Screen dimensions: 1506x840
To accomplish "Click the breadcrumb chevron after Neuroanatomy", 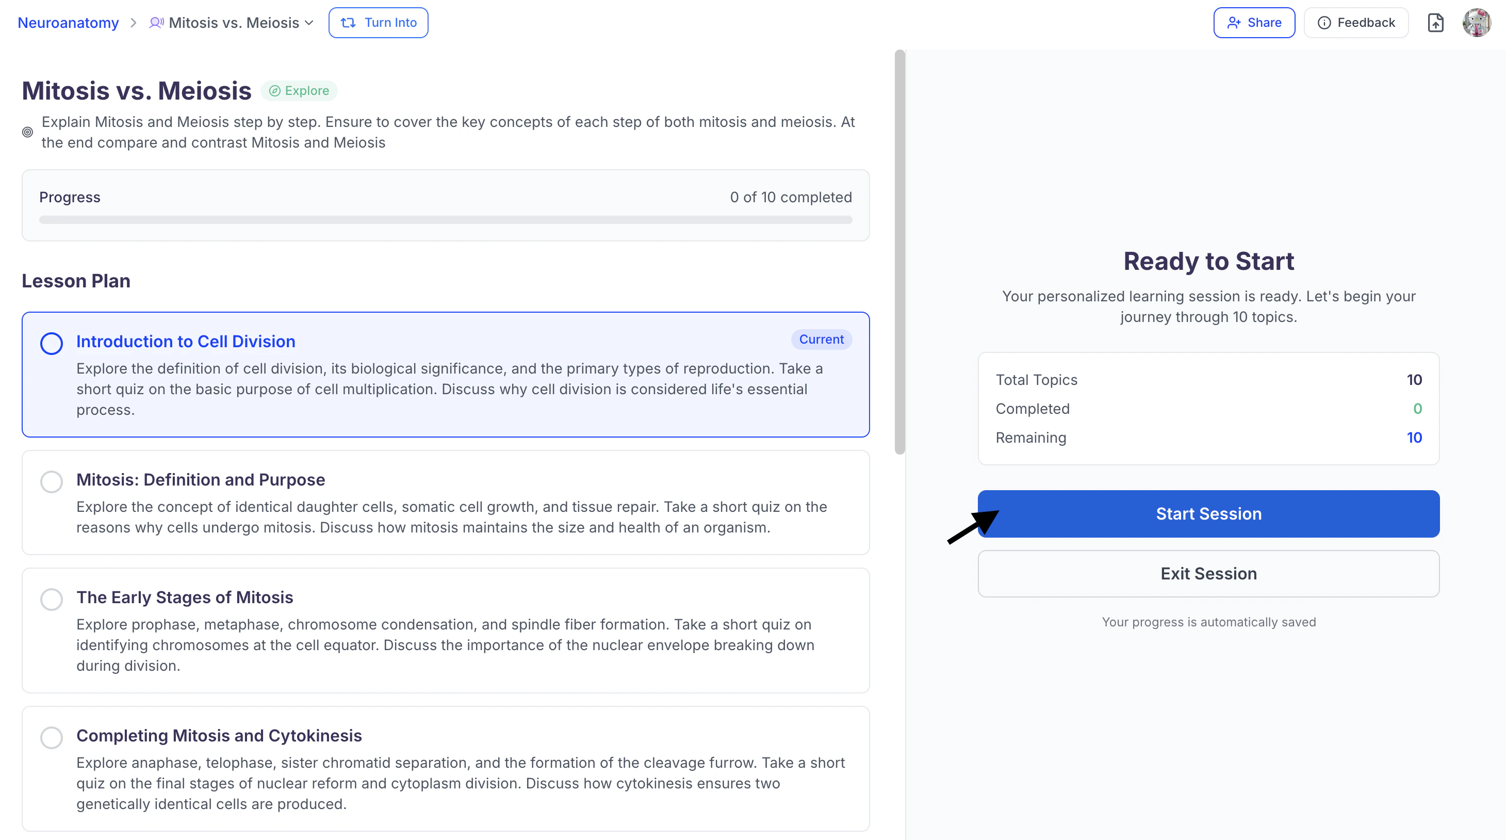I will pos(133,23).
